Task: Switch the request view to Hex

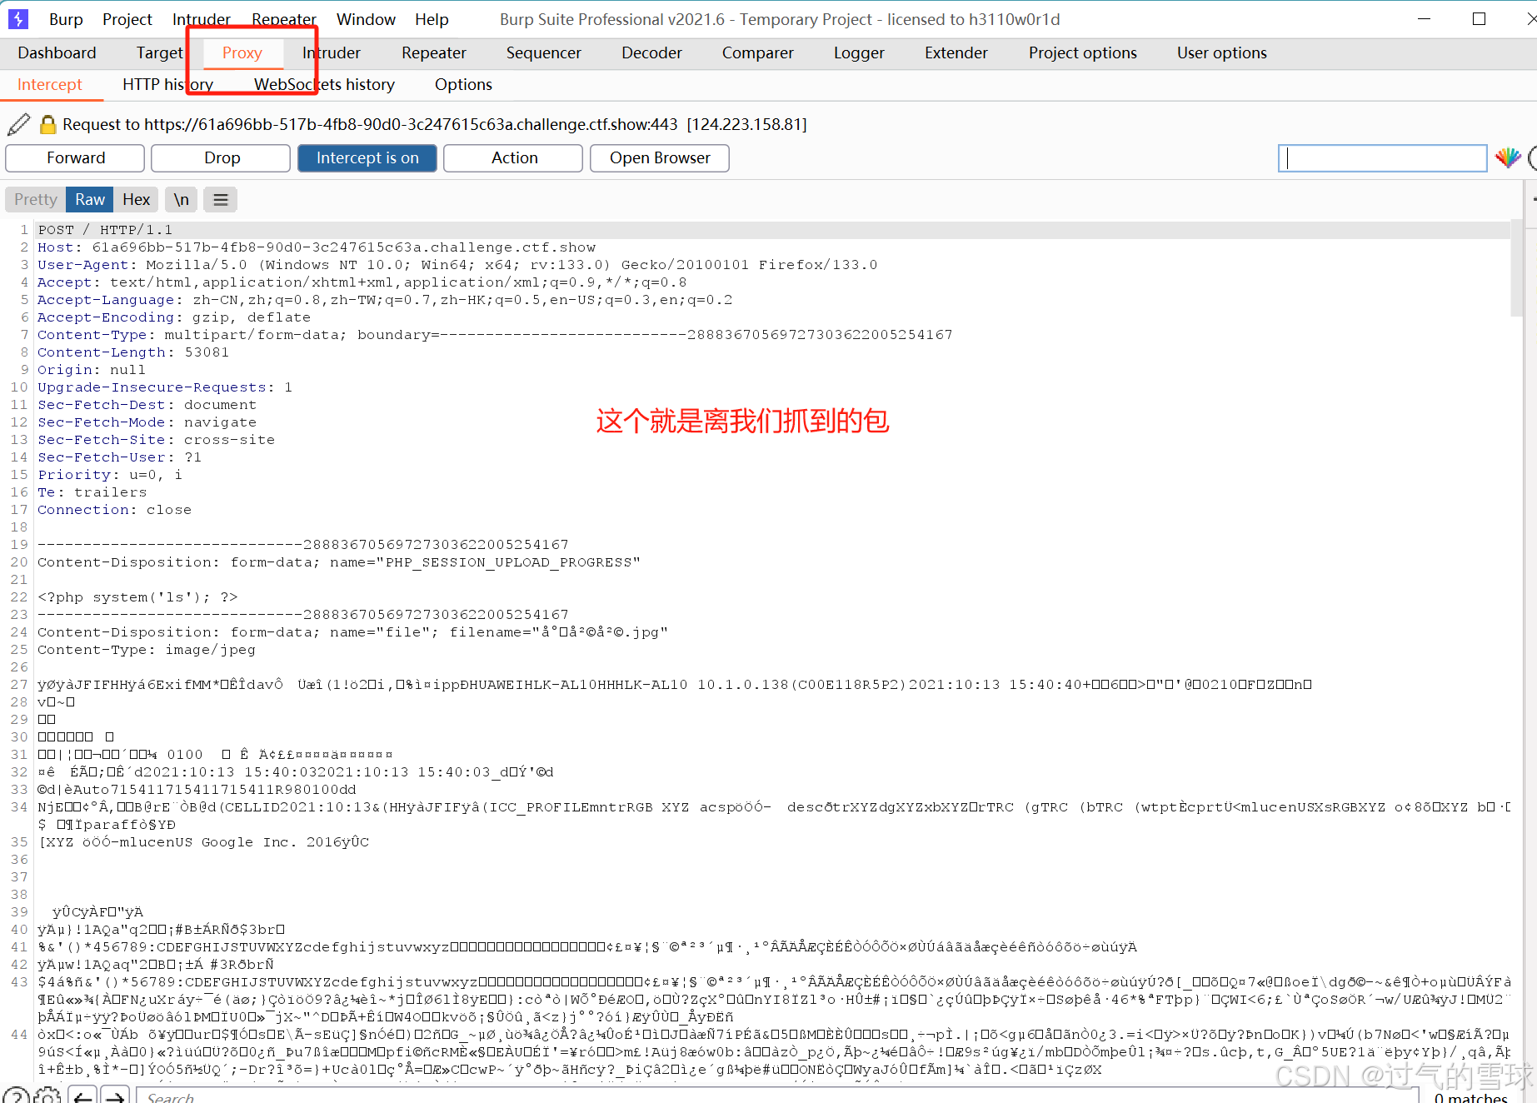Action: [x=136, y=199]
